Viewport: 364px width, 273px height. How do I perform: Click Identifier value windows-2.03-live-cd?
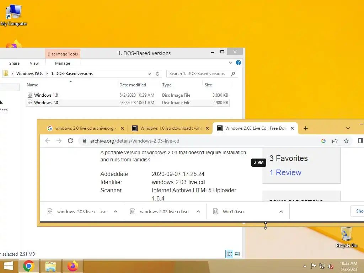tap(178, 182)
